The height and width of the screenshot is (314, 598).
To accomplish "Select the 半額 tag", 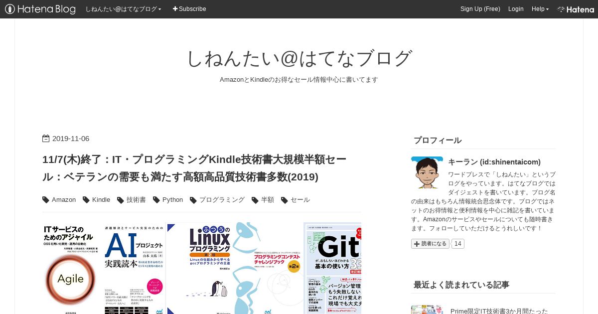I will 268,200.
